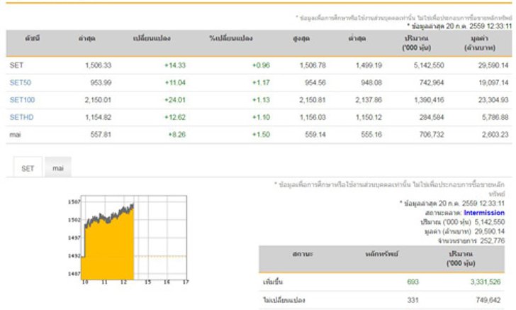The width and height of the screenshot is (516, 310).
Task: Select SET percent change +0.96
Action: 261,65
